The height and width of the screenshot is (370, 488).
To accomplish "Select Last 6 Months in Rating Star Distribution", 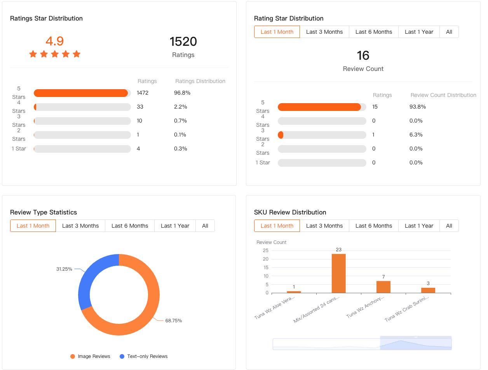I will point(373,32).
